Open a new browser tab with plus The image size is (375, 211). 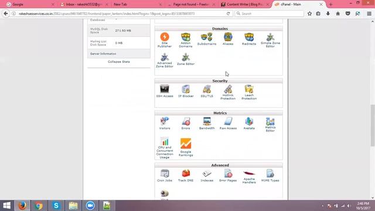(x=330, y=4)
